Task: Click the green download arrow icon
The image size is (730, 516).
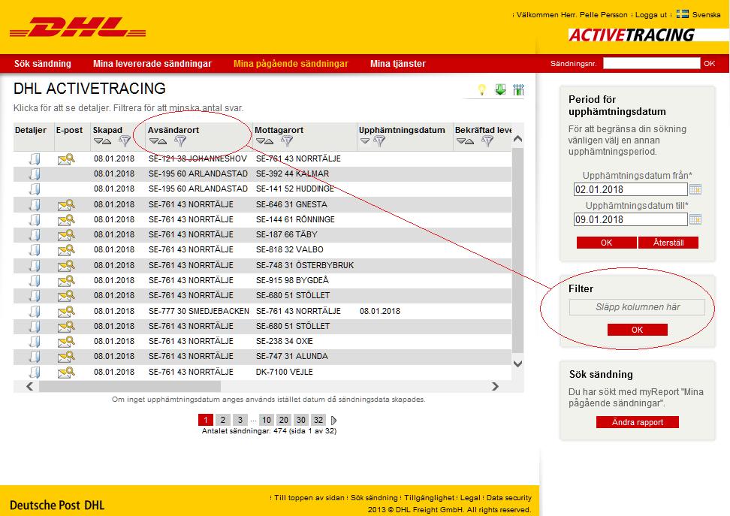Action: tap(500, 89)
